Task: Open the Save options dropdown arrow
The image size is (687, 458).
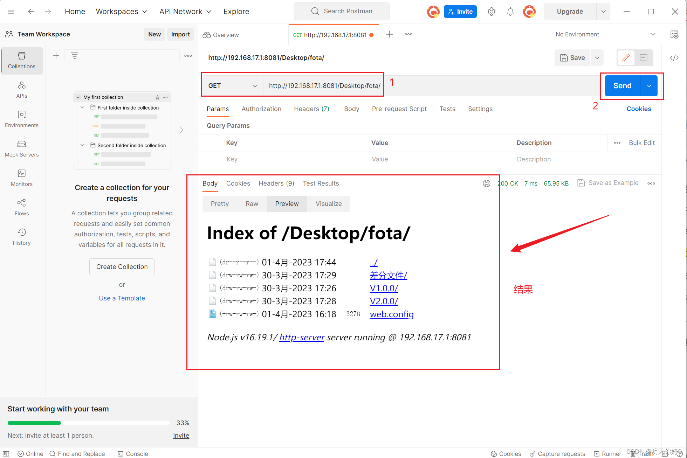Action: pyautogui.click(x=597, y=58)
